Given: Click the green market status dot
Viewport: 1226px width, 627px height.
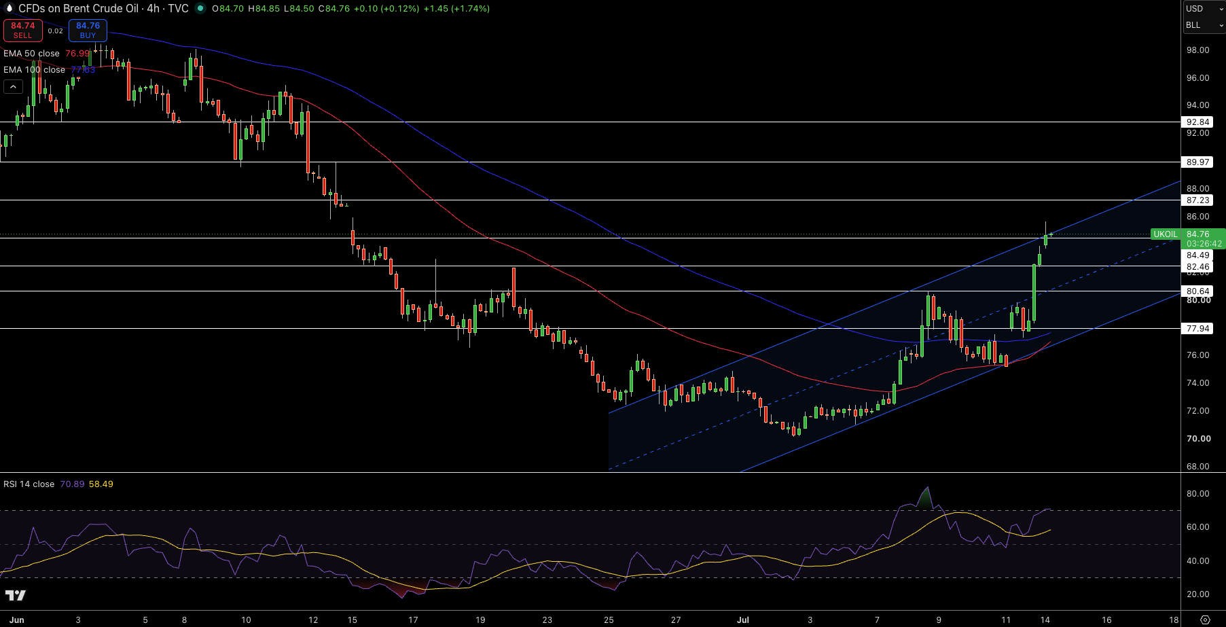Looking at the screenshot, I should click(200, 9).
